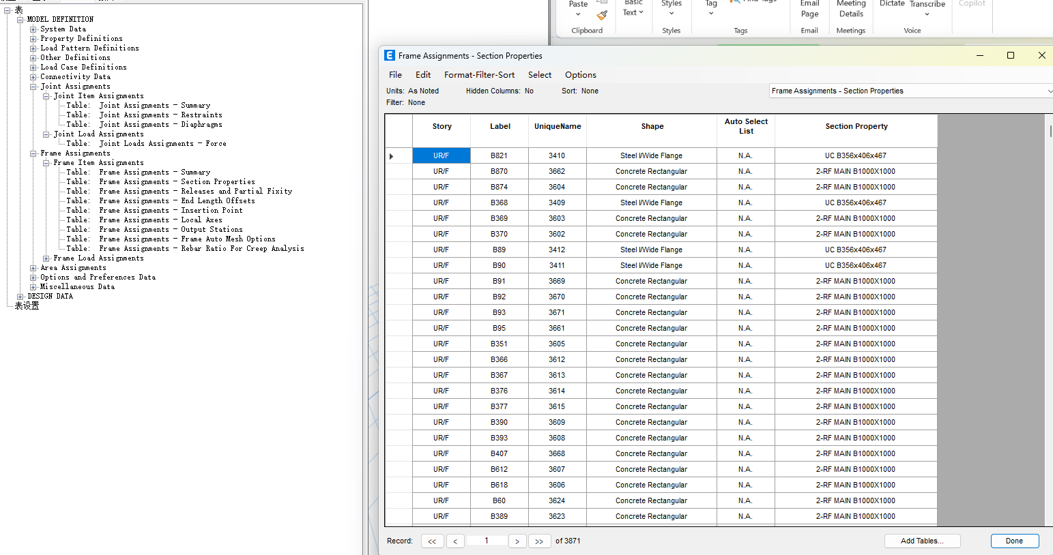Viewport: 1053px width, 555px height.
Task: Click the unique name cell 3623
Action: point(557,517)
